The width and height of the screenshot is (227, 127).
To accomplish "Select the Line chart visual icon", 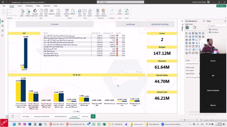I will click(187, 37).
